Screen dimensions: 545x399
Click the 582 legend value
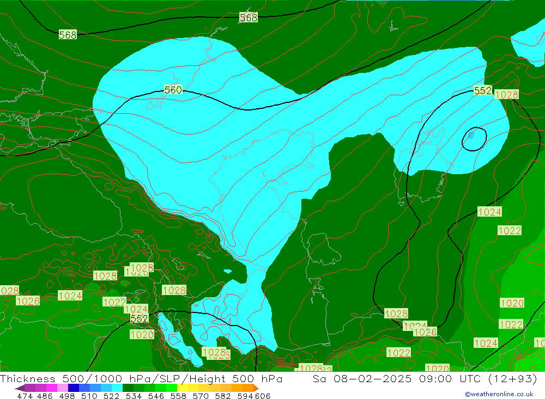(x=223, y=396)
